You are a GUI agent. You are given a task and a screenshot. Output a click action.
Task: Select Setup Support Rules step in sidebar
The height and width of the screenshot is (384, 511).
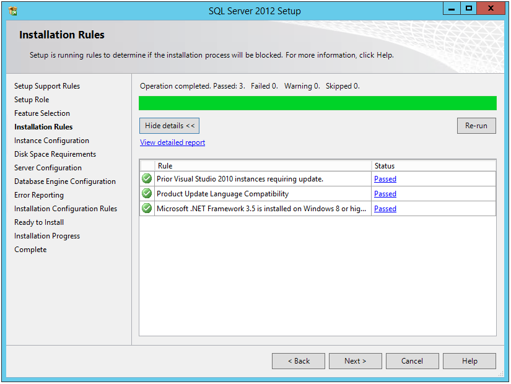pos(47,86)
